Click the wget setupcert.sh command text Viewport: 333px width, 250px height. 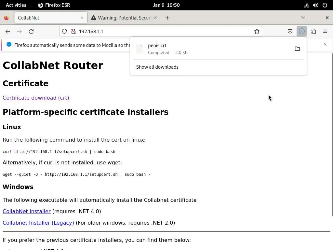(x=76, y=174)
